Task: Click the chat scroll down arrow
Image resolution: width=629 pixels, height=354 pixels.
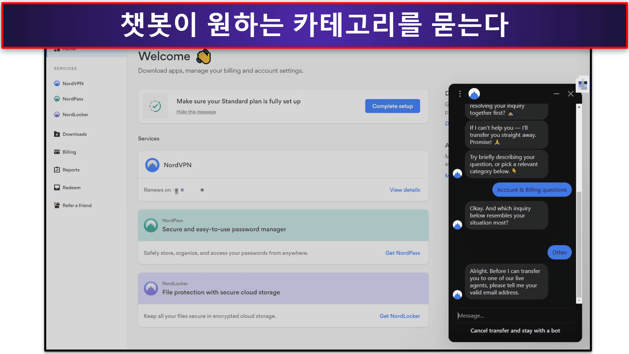Action: [579, 301]
